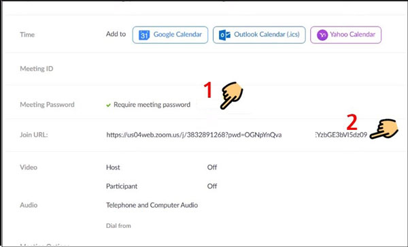Click the 'Off' value beside Host
This screenshot has width=408, height=247.
click(212, 167)
